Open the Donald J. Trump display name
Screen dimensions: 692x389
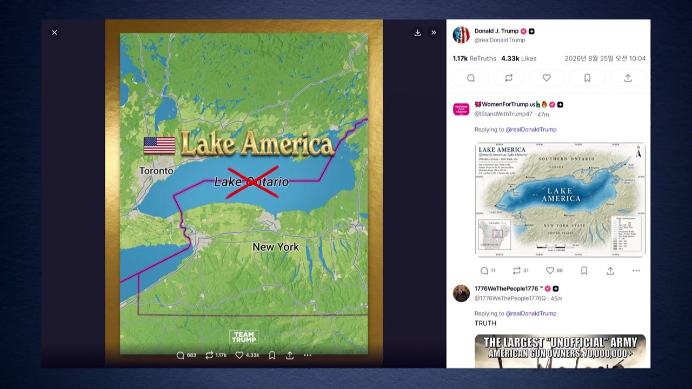point(496,31)
